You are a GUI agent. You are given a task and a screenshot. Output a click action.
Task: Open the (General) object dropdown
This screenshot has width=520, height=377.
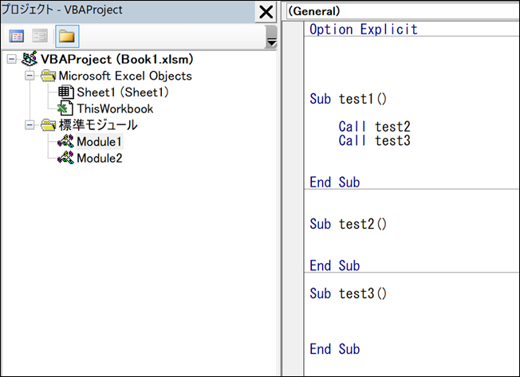403,11
